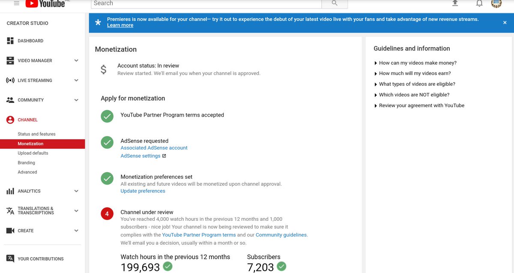Screen dimensions: 514x273
Task: Click the subscribers green check badge
Action: pyautogui.click(x=281, y=267)
